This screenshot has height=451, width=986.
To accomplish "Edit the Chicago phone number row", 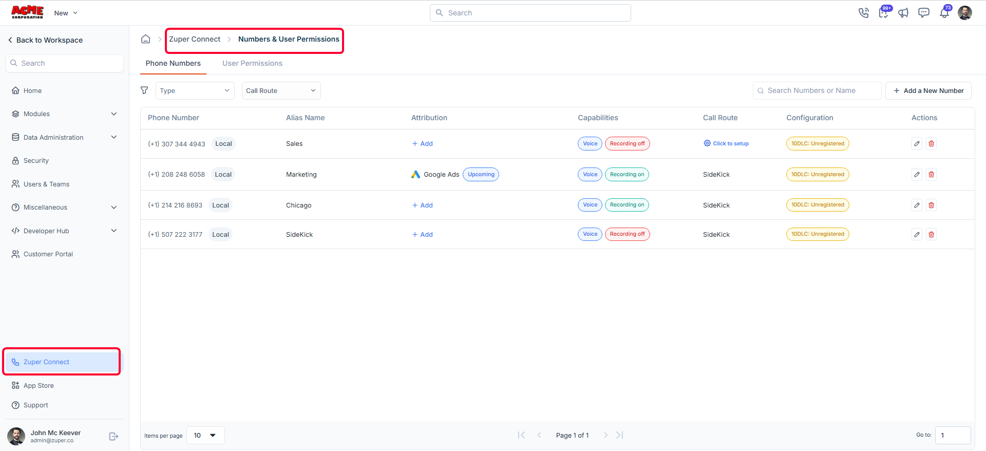I will [x=917, y=205].
